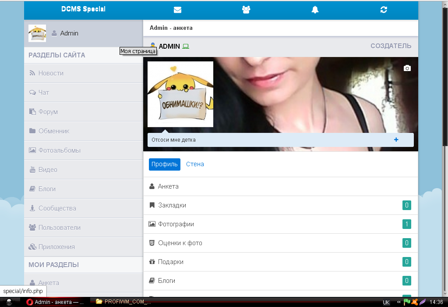Click the Pikachu profile avatar picture
448x307 pixels.
(180, 94)
